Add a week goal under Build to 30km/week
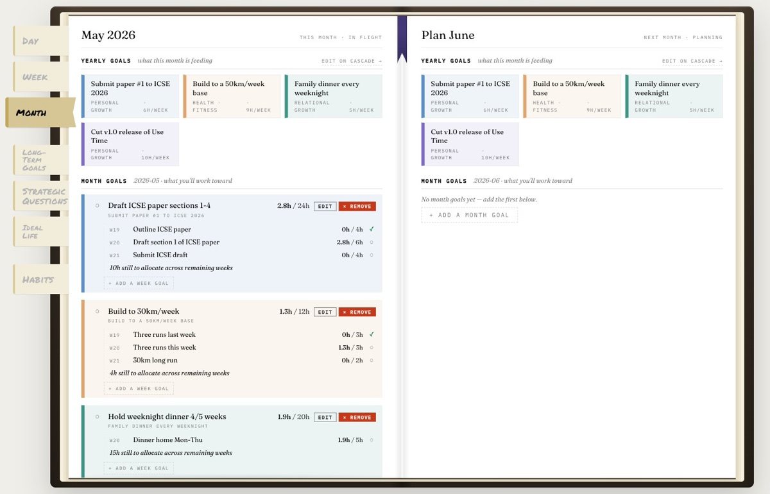 (x=139, y=388)
